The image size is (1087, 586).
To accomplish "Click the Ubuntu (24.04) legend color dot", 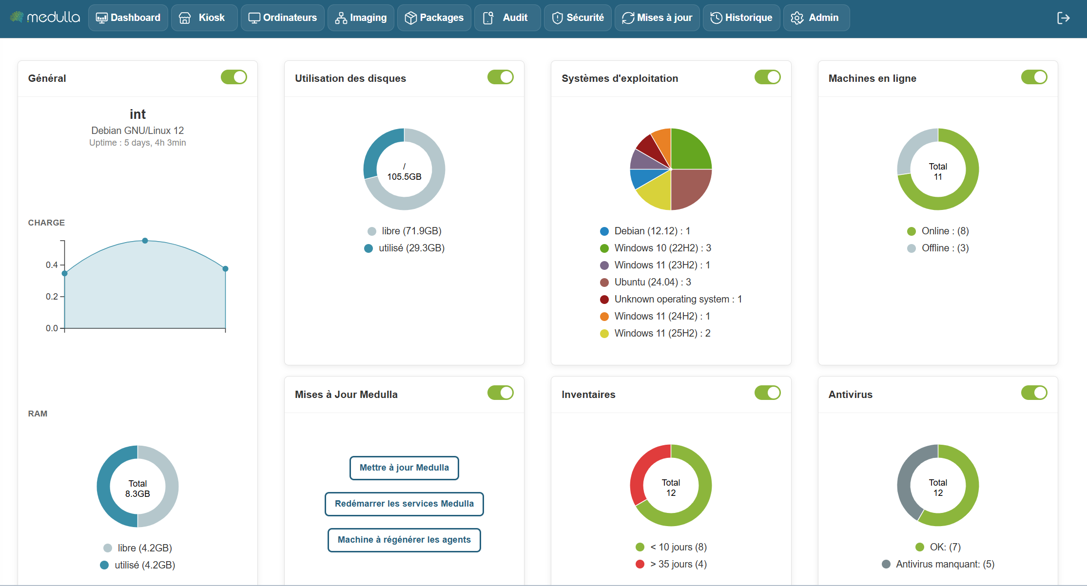I will [x=604, y=282].
